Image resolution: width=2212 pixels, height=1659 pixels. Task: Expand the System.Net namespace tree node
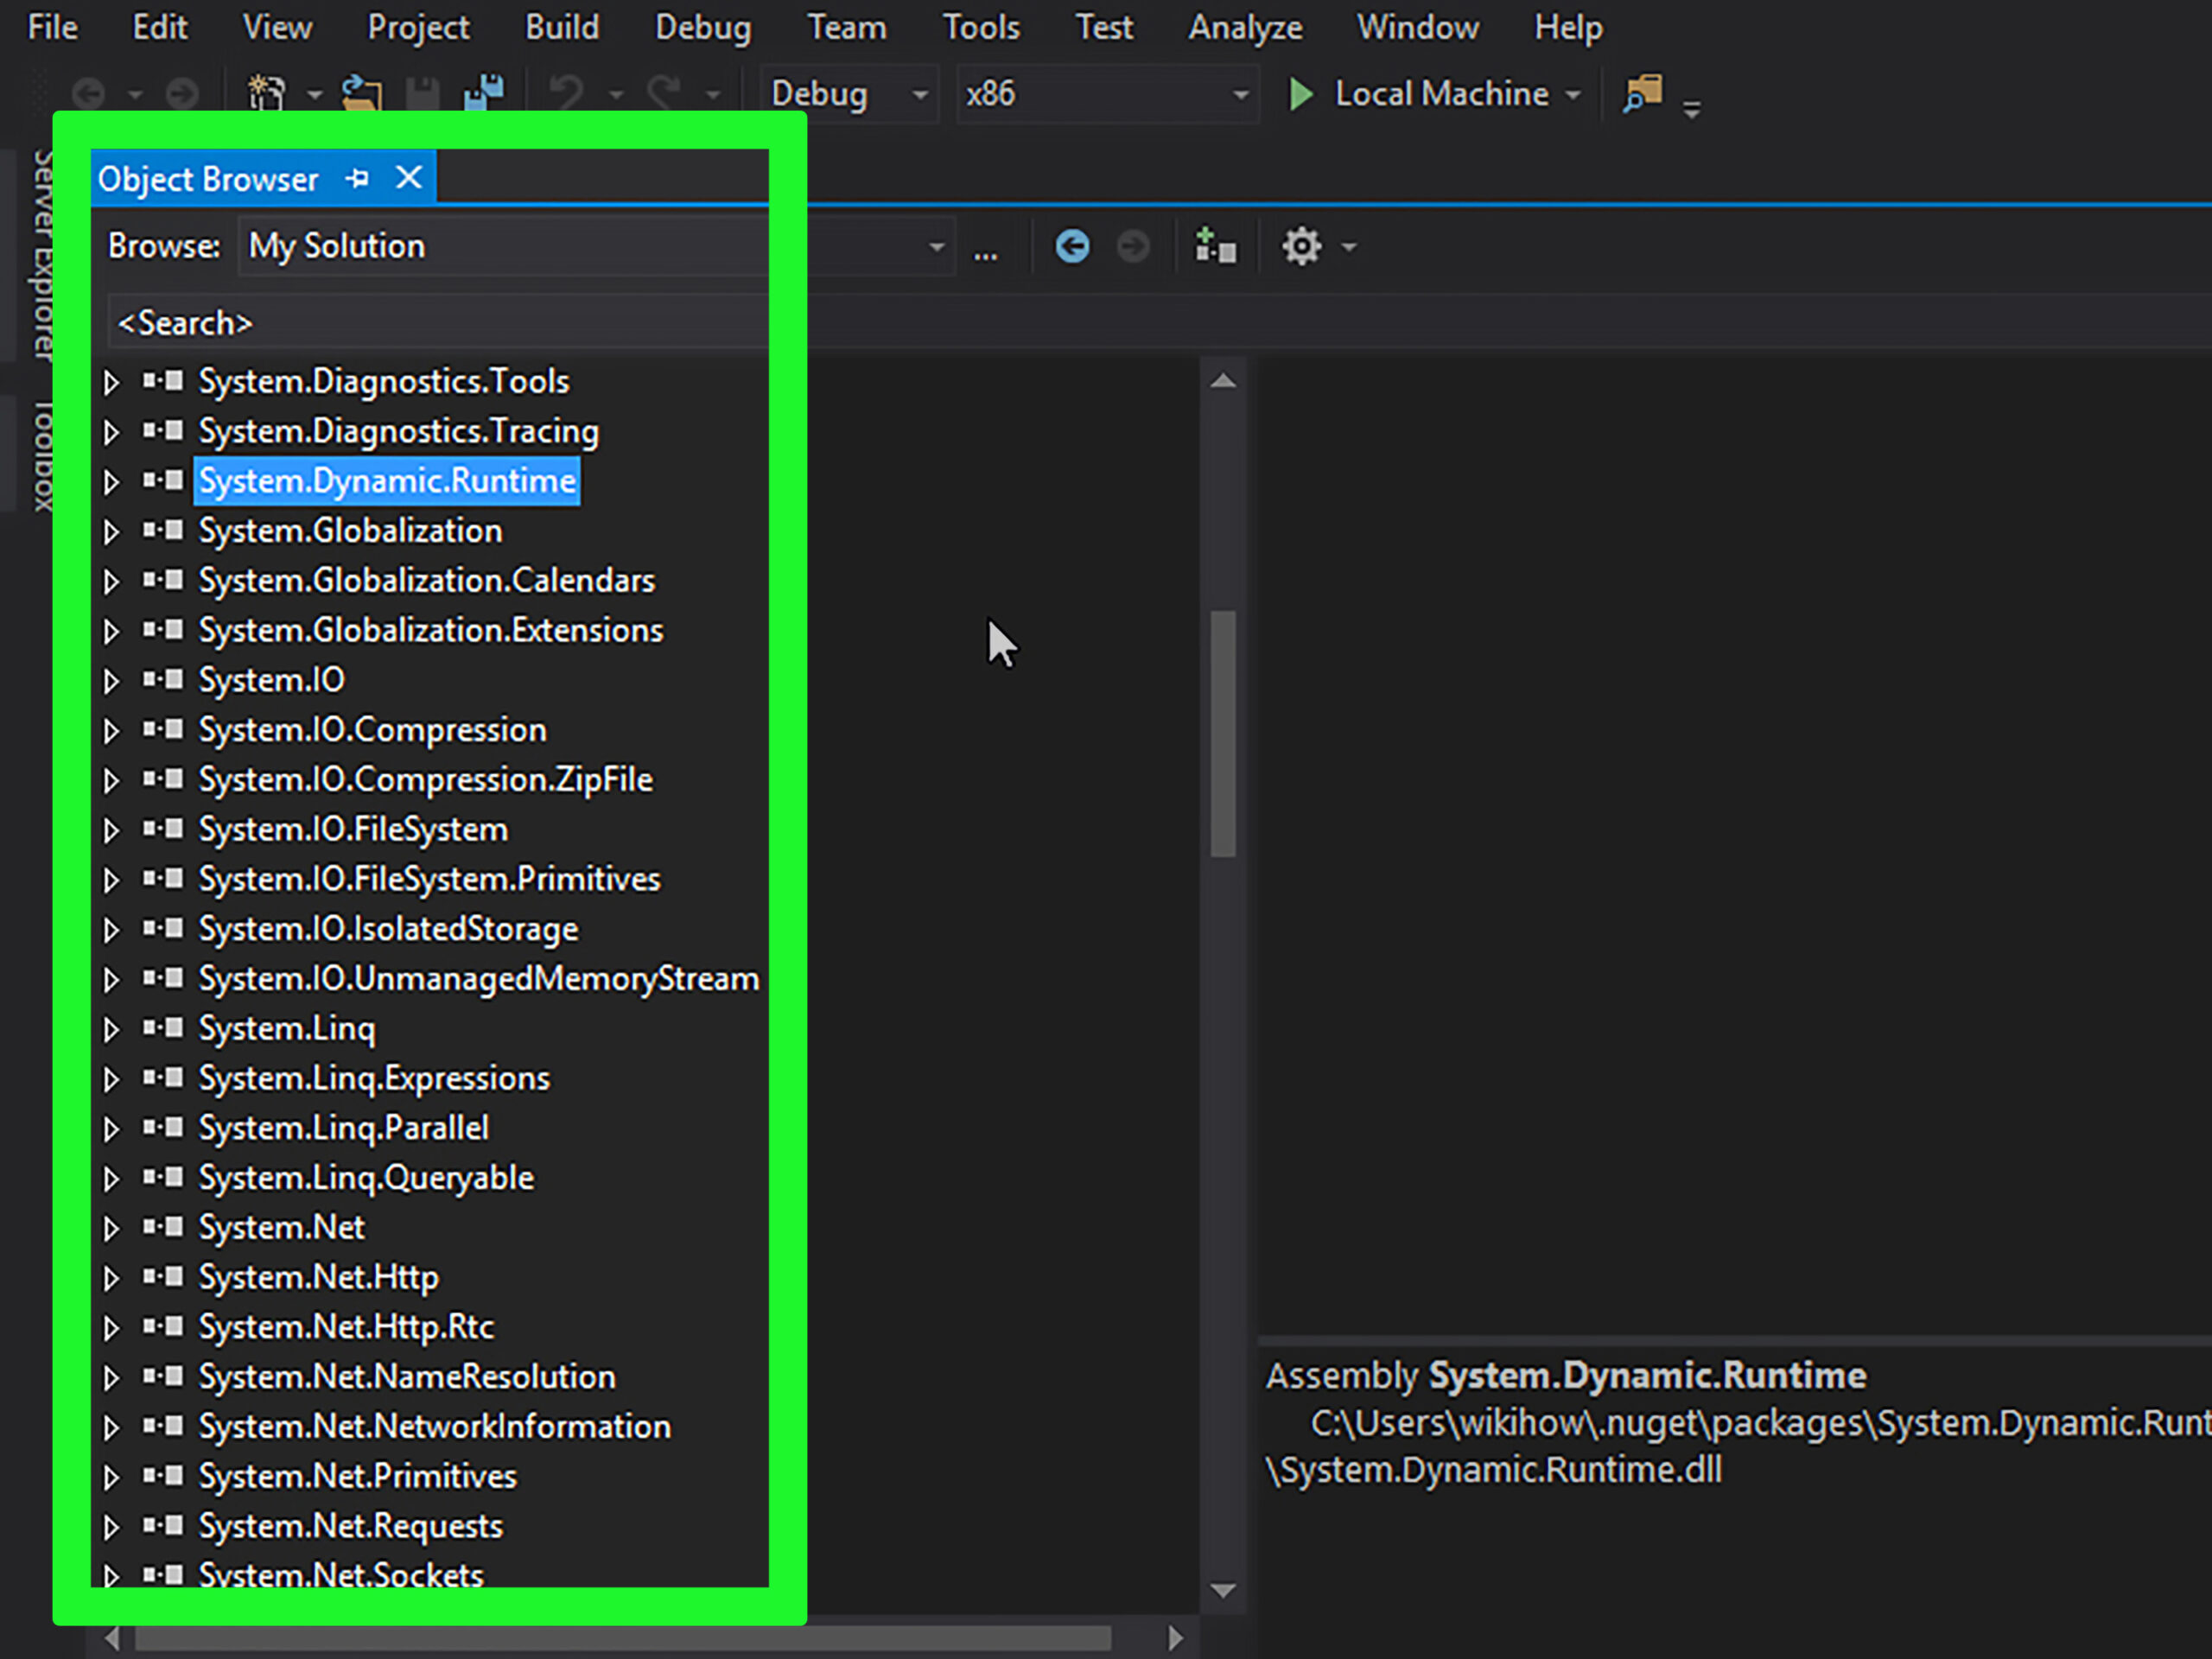110,1227
